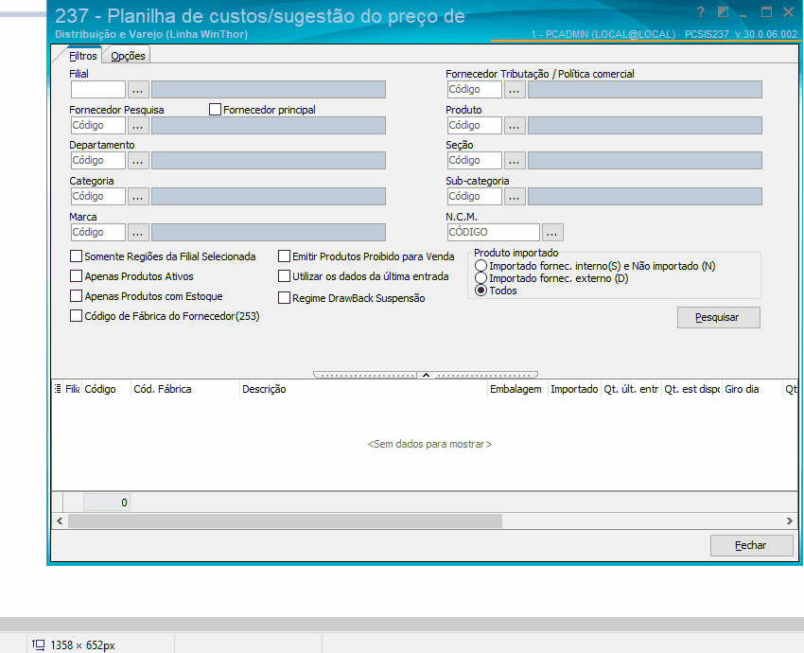This screenshot has height=653, width=804.
Task: Open Produto lookup ellipsis button
Action: pos(515,126)
